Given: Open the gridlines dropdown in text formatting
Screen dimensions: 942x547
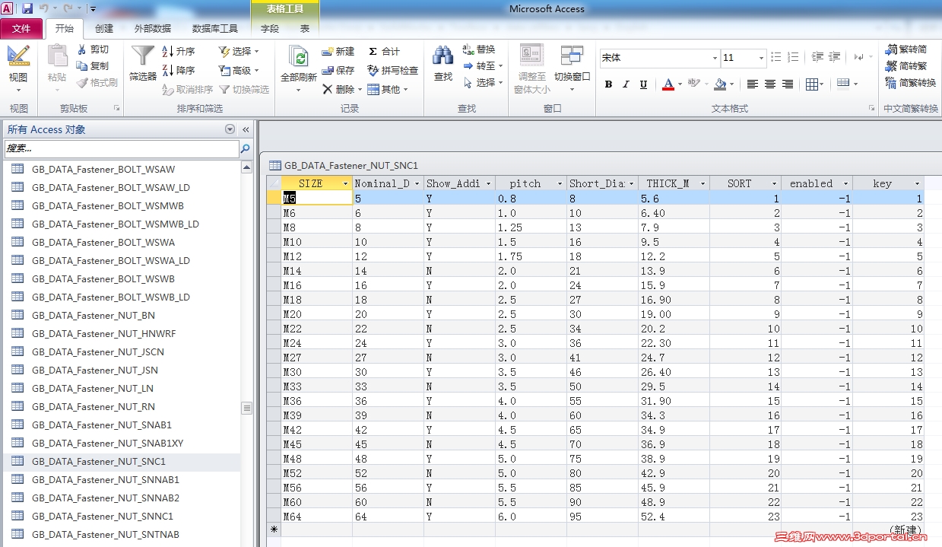Looking at the screenshot, I should point(816,84).
